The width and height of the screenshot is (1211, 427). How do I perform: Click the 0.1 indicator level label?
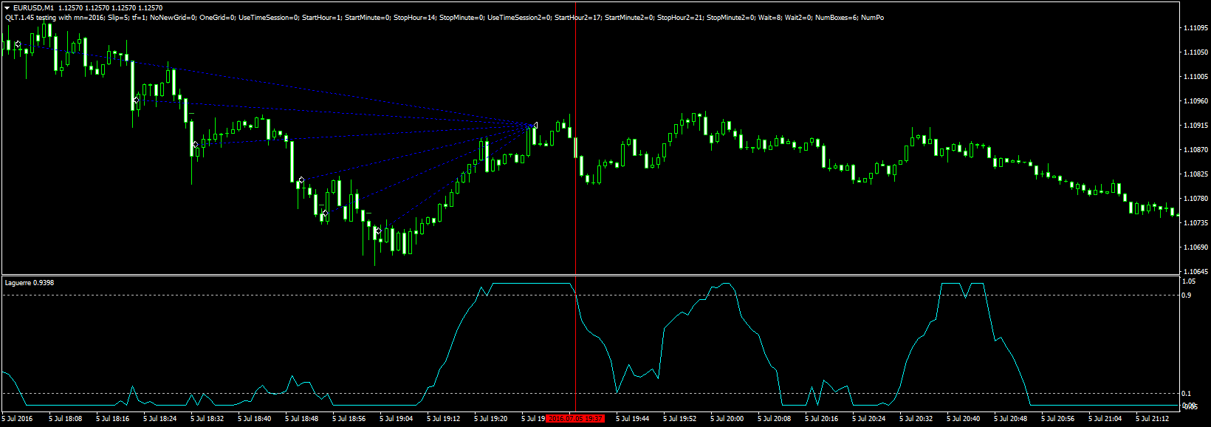(x=1187, y=394)
